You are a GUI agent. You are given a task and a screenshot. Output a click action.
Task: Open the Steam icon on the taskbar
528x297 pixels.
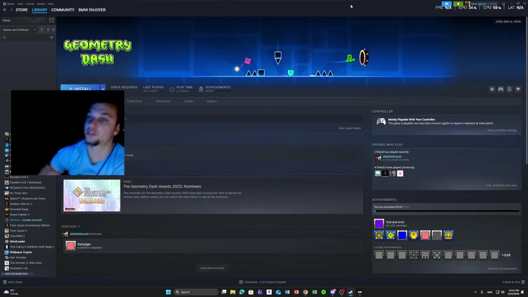[351, 292]
